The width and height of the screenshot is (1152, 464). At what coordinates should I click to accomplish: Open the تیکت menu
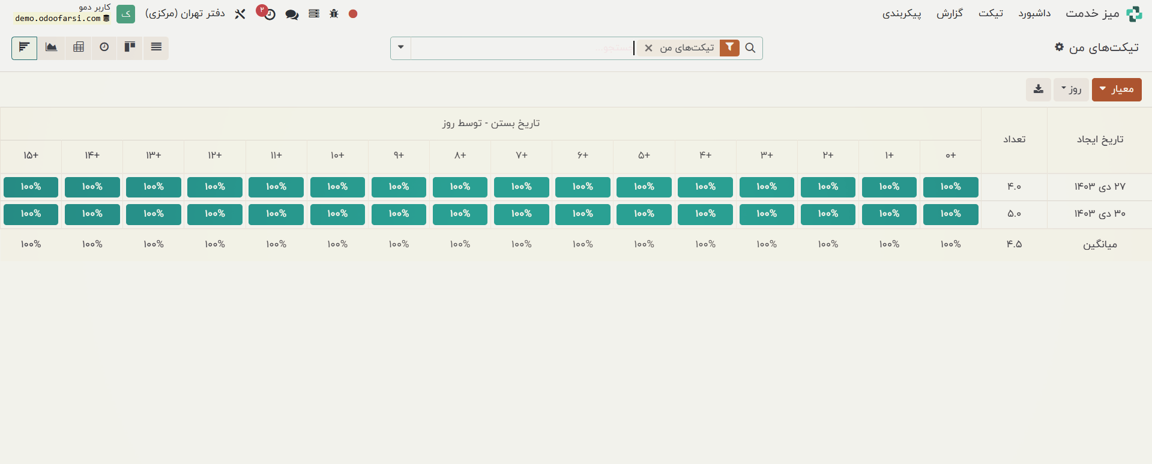(x=991, y=13)
